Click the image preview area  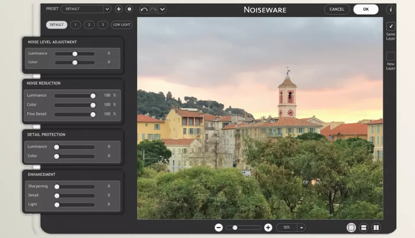tap(260, 118)
